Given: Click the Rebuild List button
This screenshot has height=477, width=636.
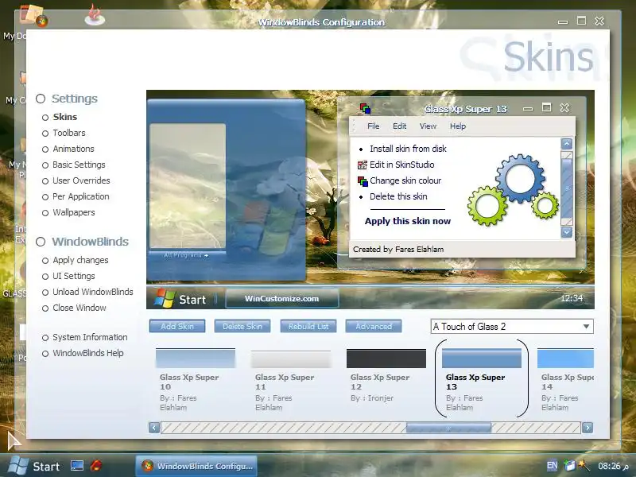Looking at the screenshot, I should click(308, 326).
